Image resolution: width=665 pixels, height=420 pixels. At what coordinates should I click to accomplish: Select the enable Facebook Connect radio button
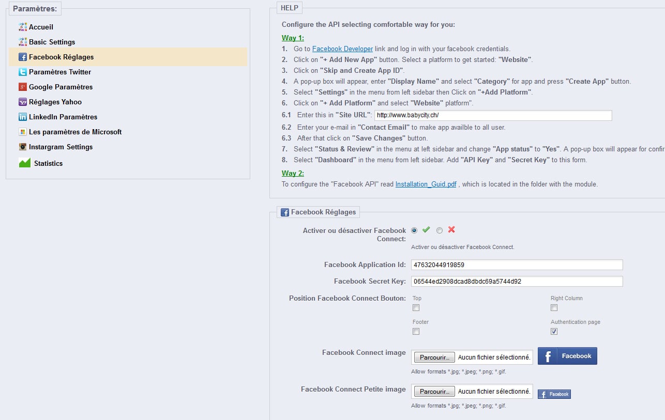click(414, 230)
